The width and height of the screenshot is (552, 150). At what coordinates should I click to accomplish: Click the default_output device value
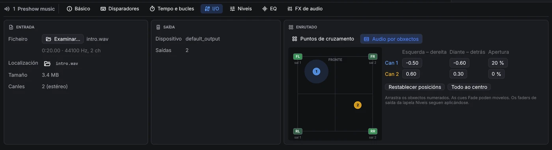tap(203, 39)
